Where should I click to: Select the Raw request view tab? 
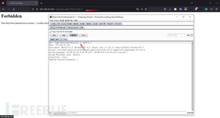pyautogui.click(x=52, y=40)
